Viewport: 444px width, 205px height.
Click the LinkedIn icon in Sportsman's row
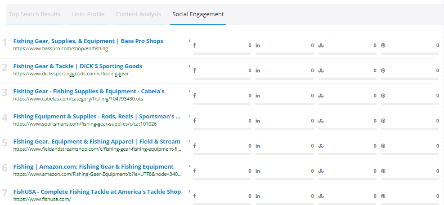tap(258, 121)
